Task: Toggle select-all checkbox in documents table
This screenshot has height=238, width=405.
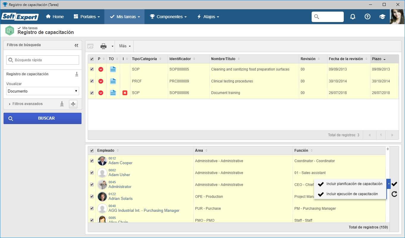Action: 92,59
